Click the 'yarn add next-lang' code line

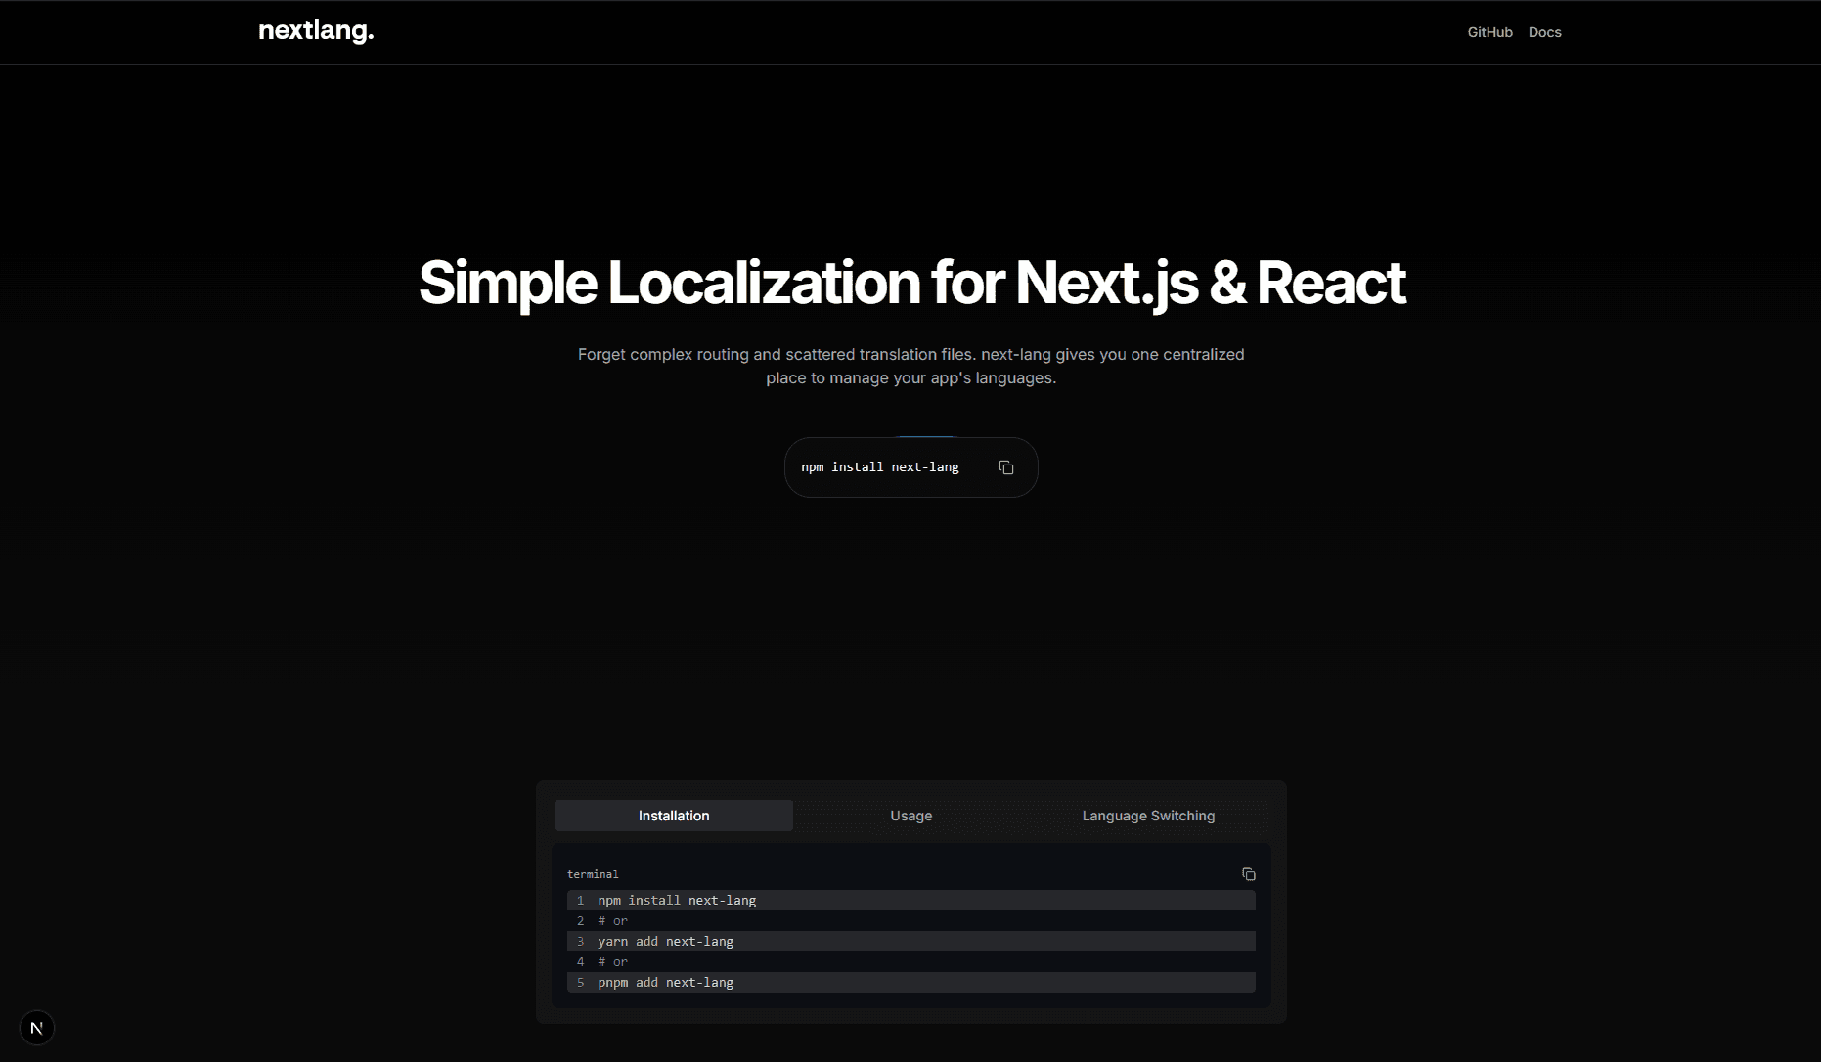coord(665,941)
